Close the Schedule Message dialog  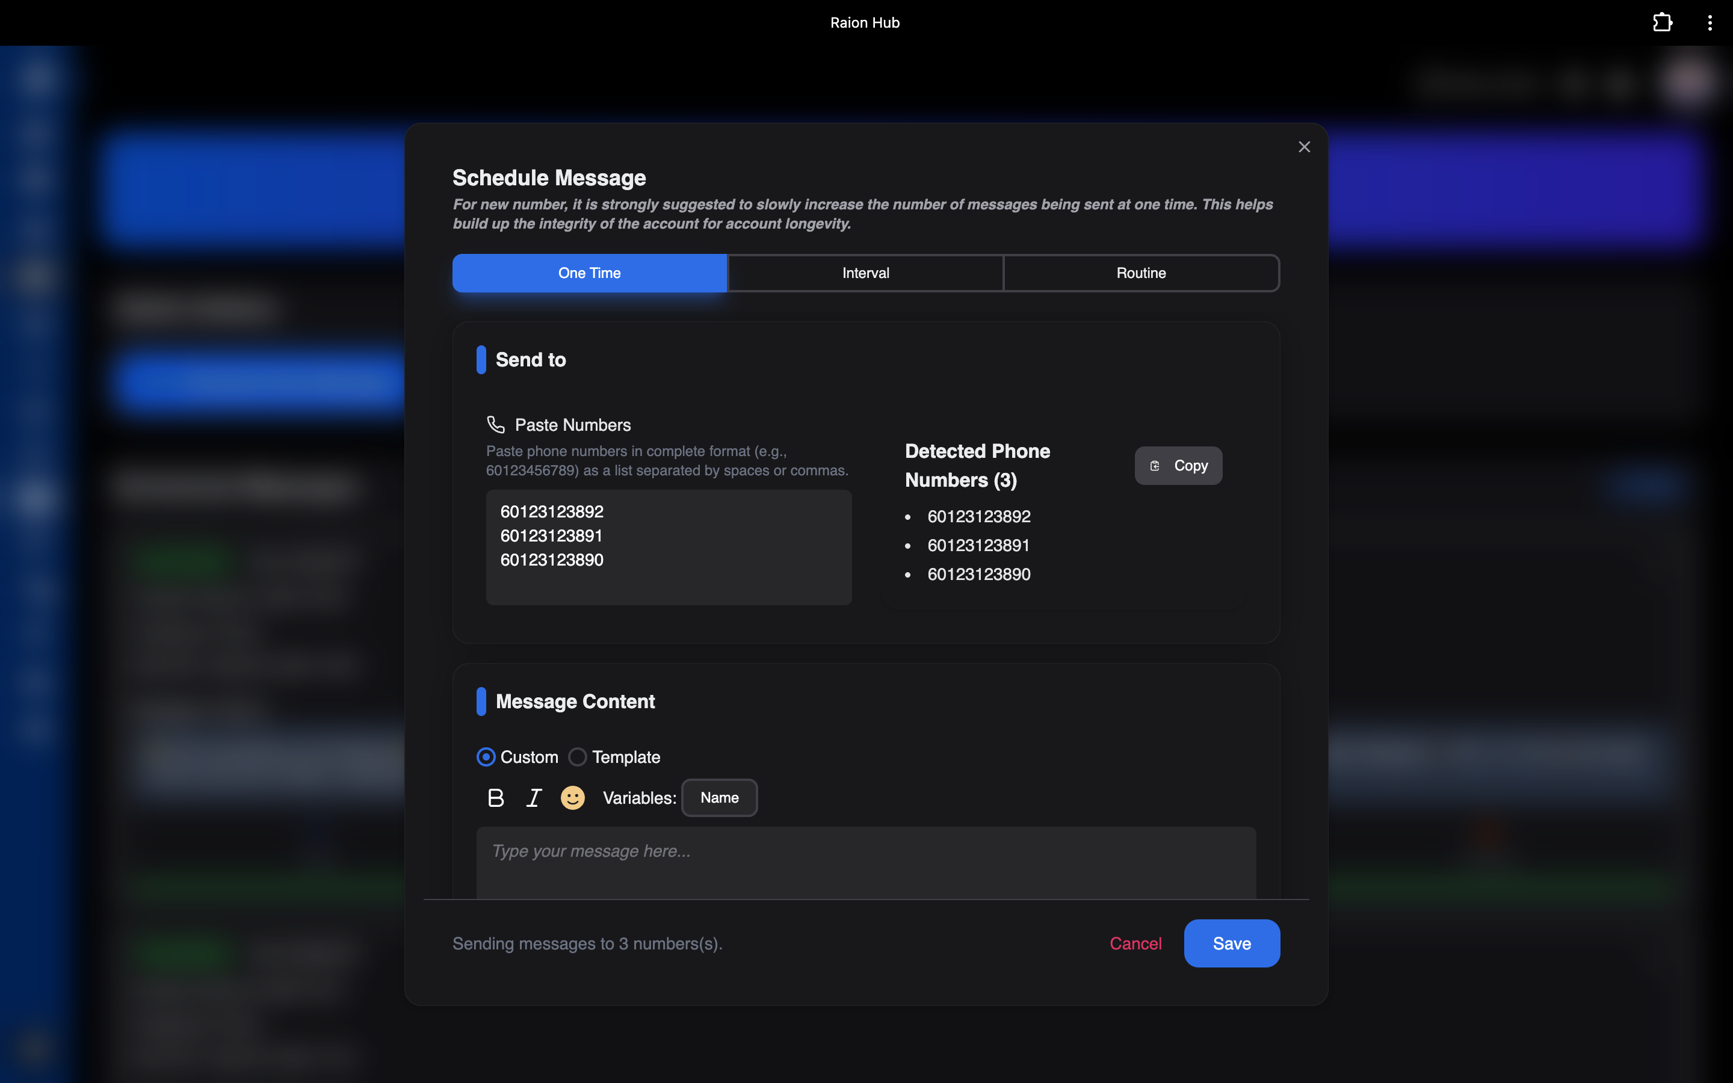point(1304,147)
